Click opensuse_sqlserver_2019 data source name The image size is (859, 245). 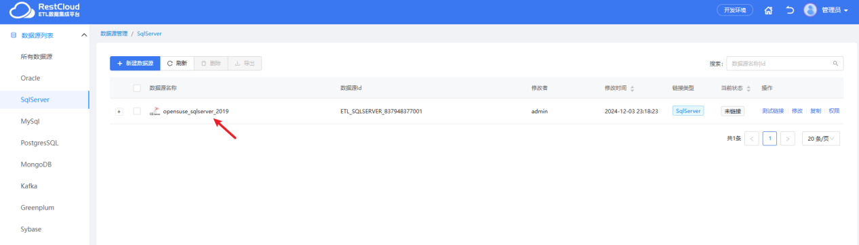196,111
